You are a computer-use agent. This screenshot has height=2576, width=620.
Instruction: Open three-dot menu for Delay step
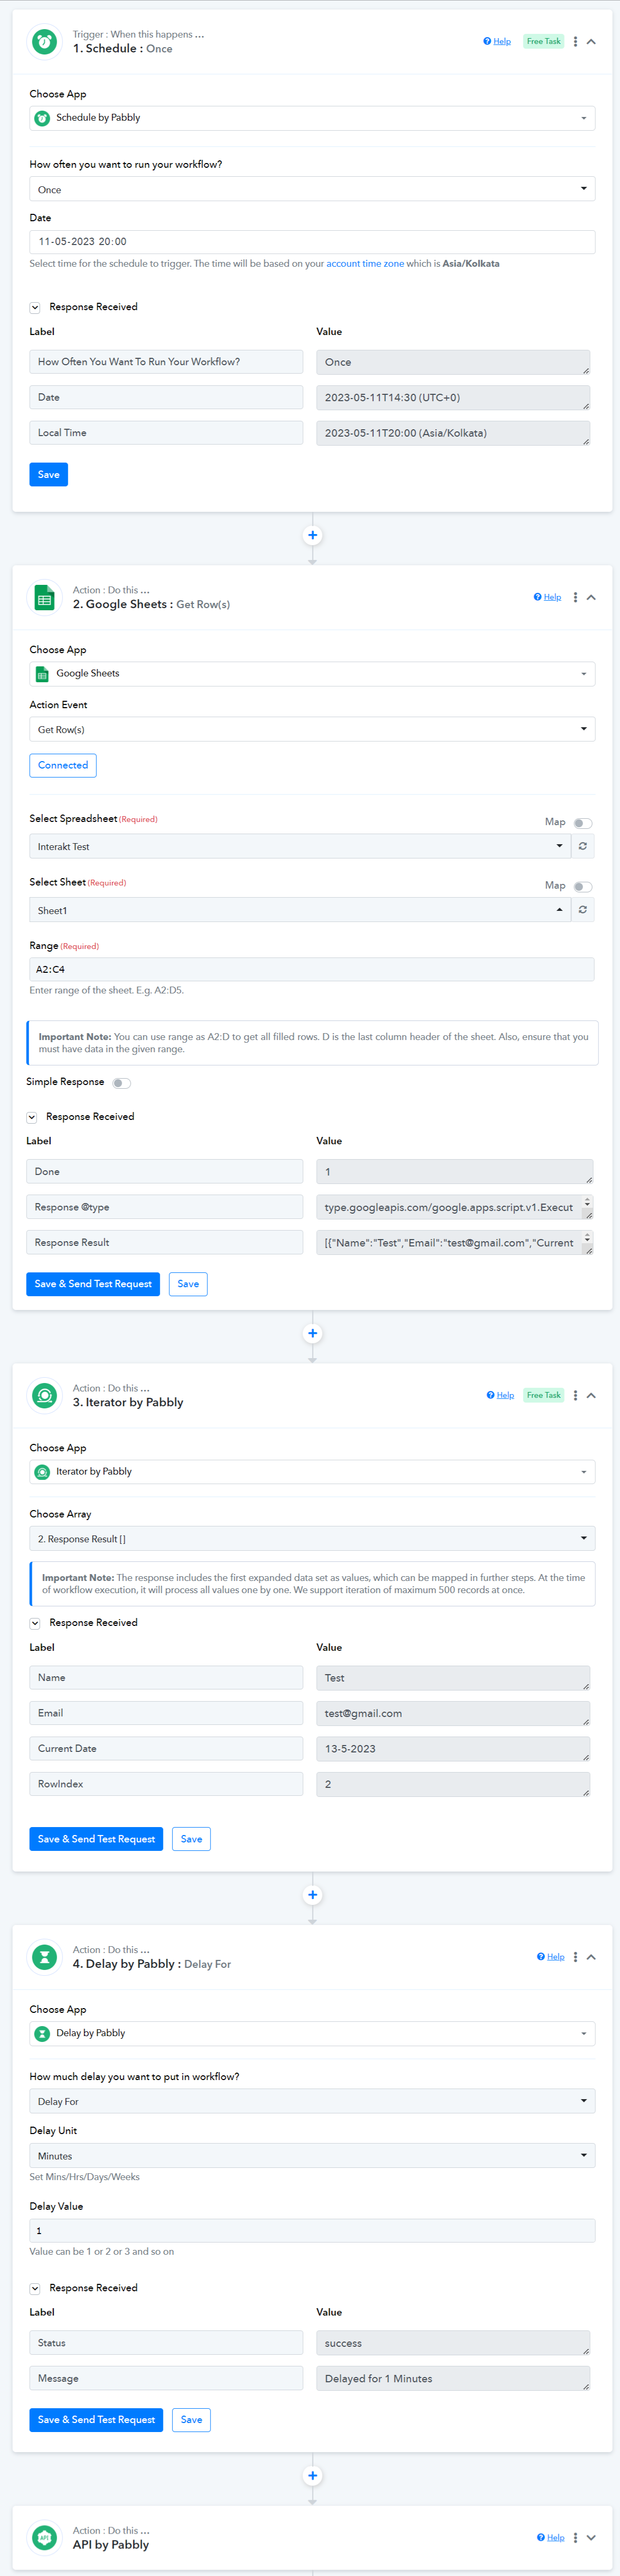tap(575, 1957)
